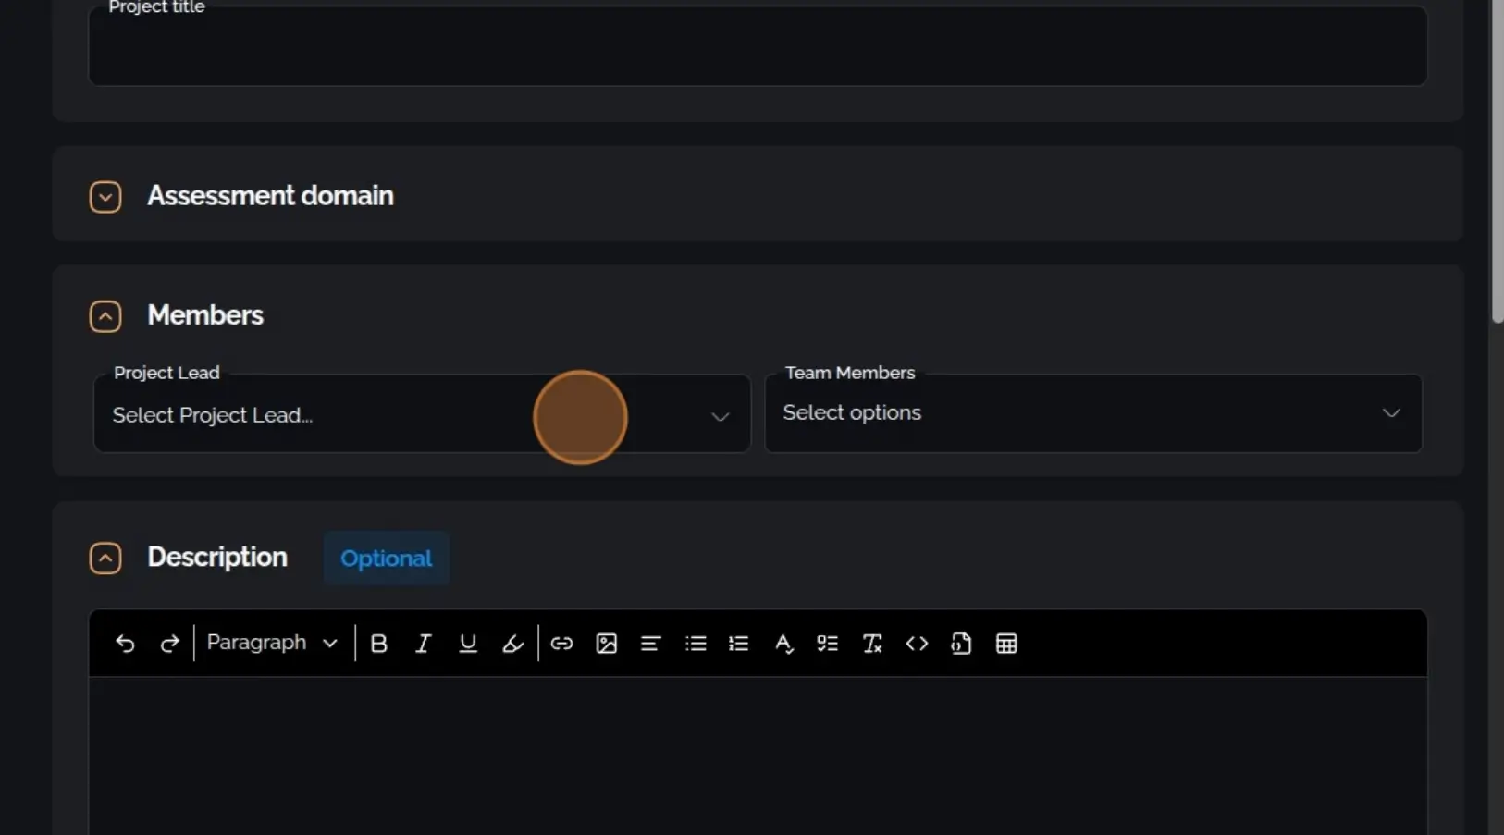Open the Team Members select options dropdown
This screenshot has height=835, width=1504.
click(1092, 413)
